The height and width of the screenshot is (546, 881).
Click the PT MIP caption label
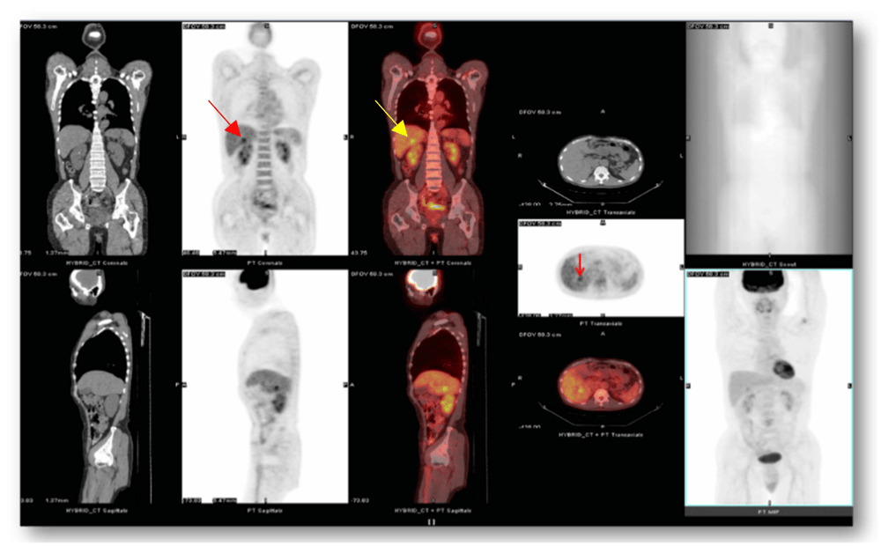(x=768, y=513)
